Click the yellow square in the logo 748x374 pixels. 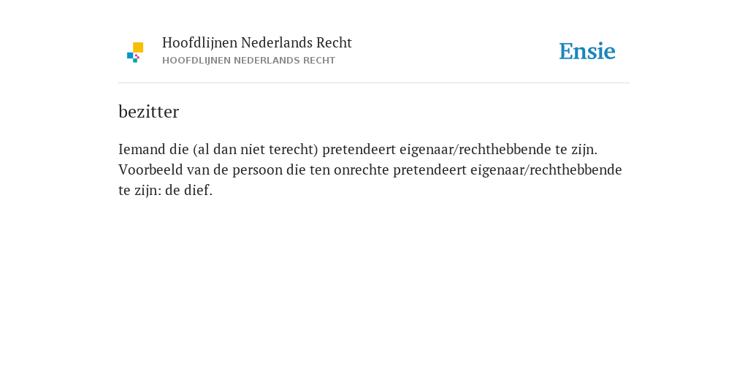tap(138, 47)
